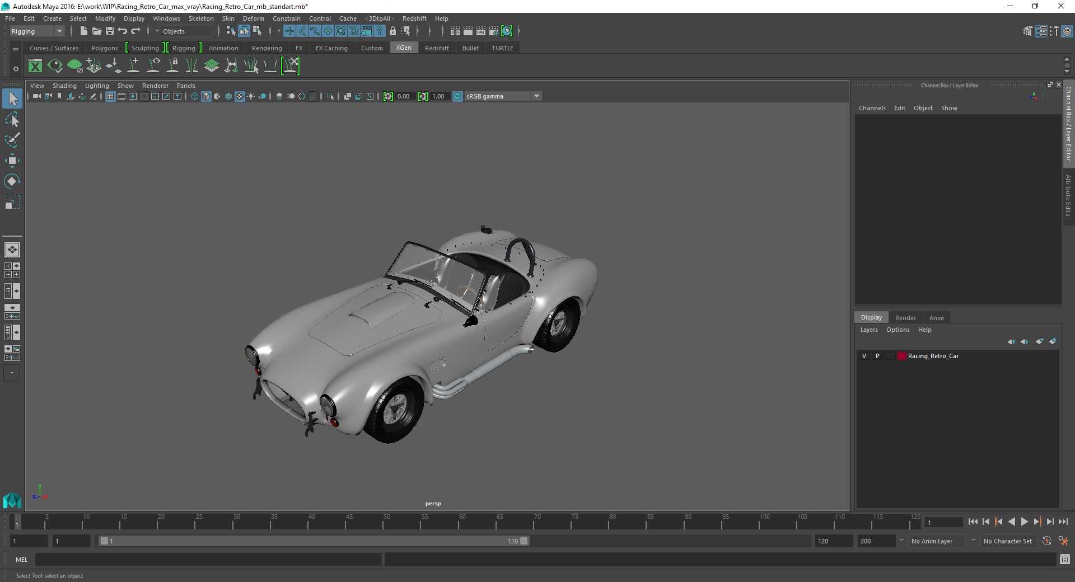Open the layer editor Options menu
This screenshot has width=1075, height=582.
[898, 330]
